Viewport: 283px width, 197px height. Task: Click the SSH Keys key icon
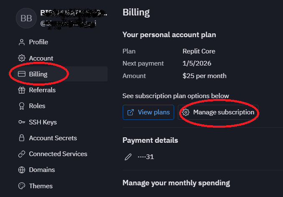tap(22, 122)
